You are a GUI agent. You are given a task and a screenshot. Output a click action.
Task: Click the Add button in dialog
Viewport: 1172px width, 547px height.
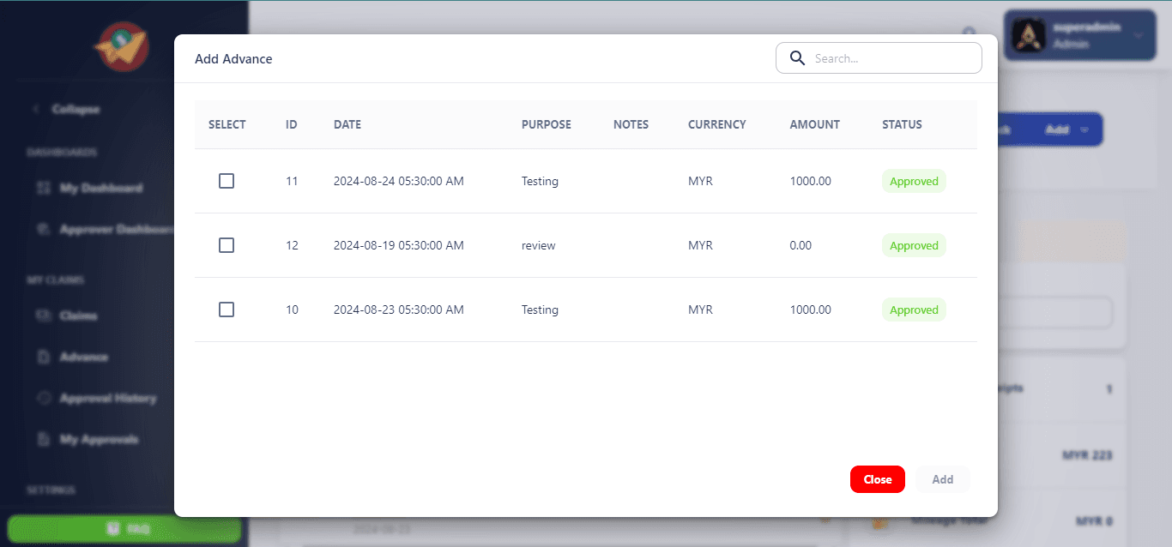coord(942,479)
